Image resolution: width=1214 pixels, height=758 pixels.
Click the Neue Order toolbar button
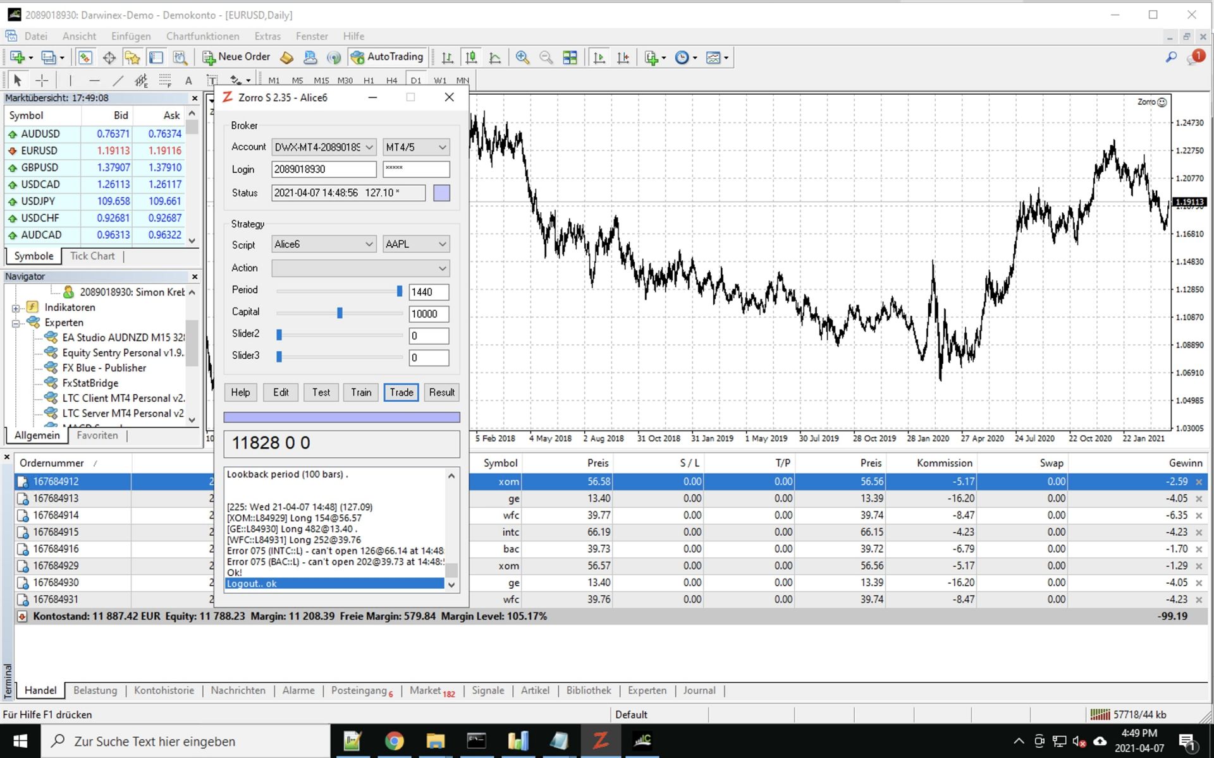pyautogui.click(x=236, y=57)
